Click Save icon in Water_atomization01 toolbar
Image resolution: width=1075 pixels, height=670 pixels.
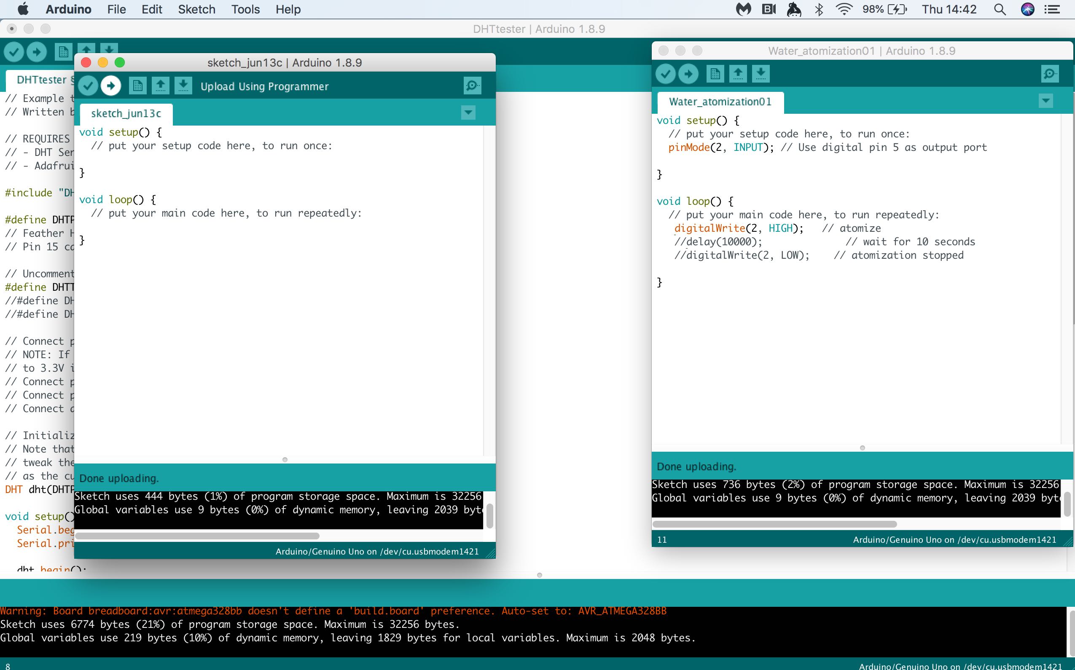pos(761,74)
